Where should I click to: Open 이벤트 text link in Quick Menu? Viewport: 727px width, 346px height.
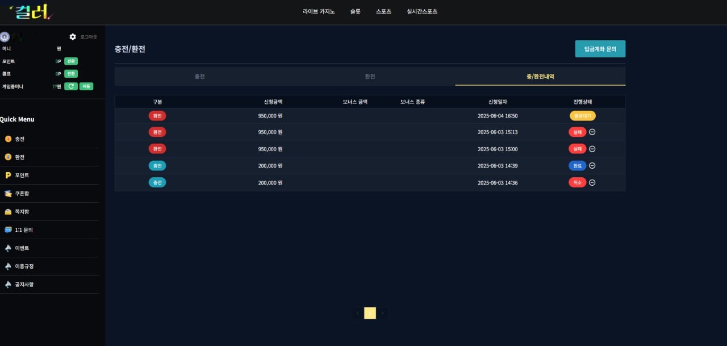coord(22,248)
